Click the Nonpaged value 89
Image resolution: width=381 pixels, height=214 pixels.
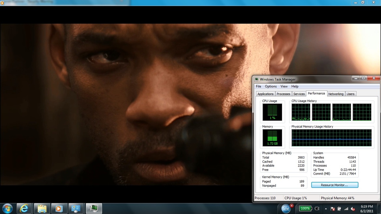pyautogui.click(x=302, y=186)
